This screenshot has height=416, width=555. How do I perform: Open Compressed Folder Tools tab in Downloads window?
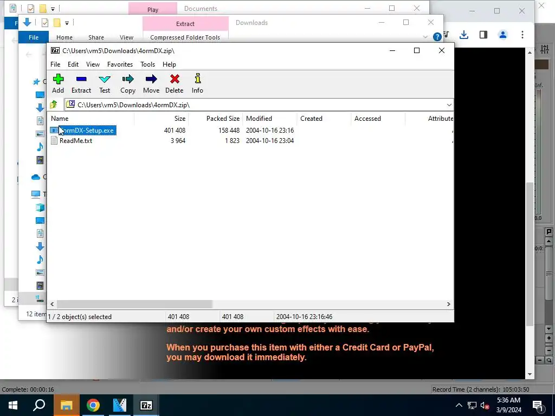tap(185, 37)
